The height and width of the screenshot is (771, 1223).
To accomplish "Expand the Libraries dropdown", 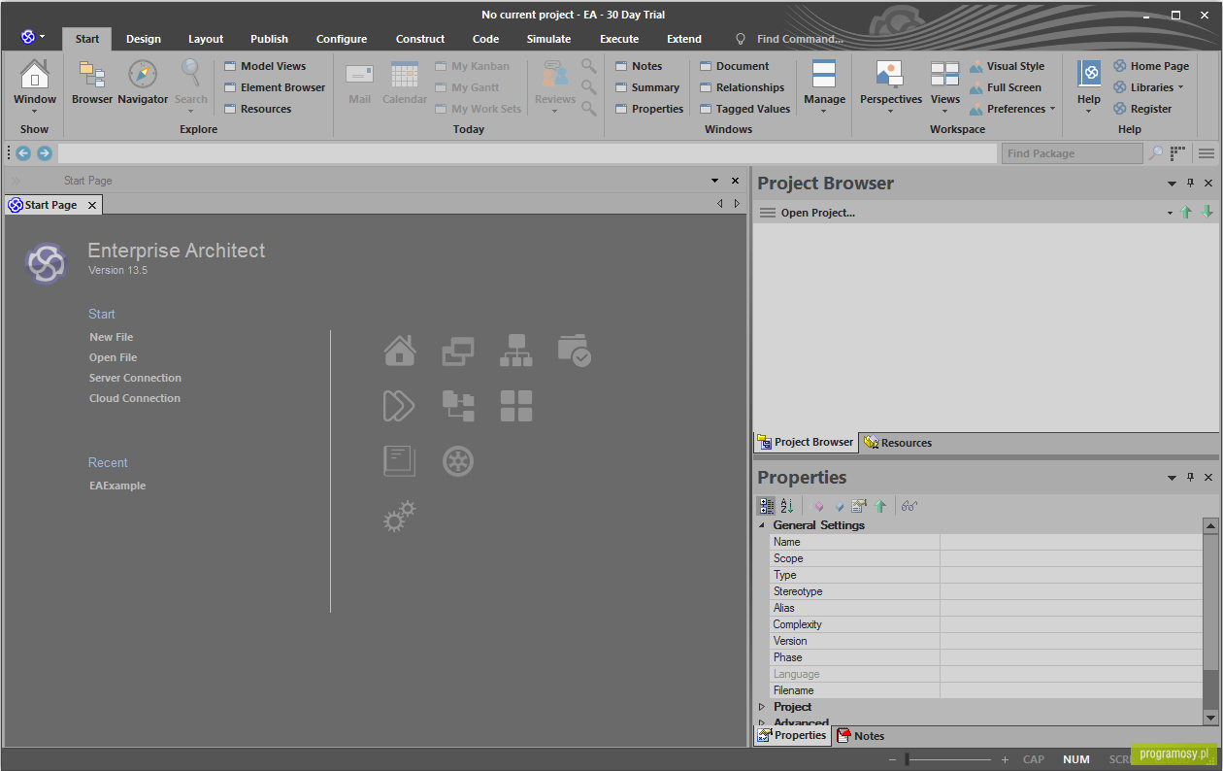I will (1149, 87).
